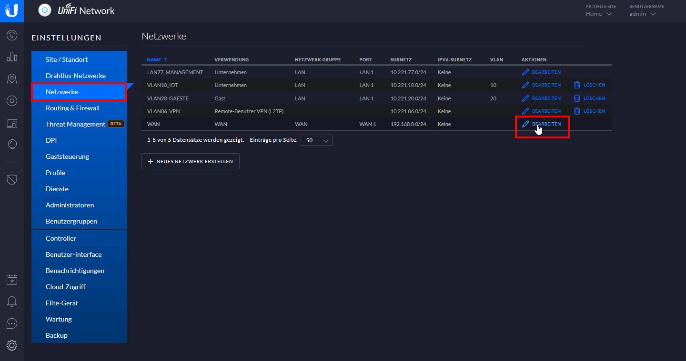Open the Events calendar icon

(x=12, y=280)
